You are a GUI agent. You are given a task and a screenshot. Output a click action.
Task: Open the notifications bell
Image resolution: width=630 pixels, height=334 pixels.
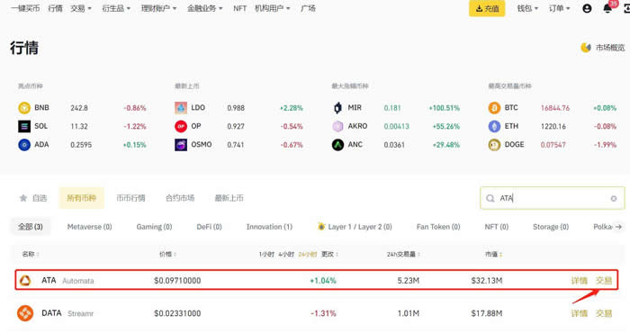[607, 8]
